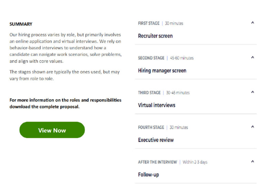The width and height of the screenshot is (265, 189).
Task: Click the Follow-up section title
Action: [x=148, y=175]
